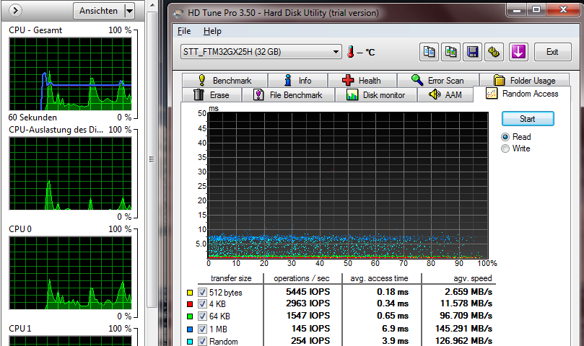Switch to the Health tab
Viewport: 584px width, 346px height.
pyautogui.click(x=362, y=80)
